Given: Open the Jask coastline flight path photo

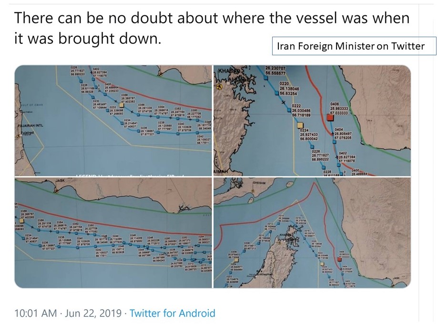Looking at the screenshot, I should click(x=113, y=233).
